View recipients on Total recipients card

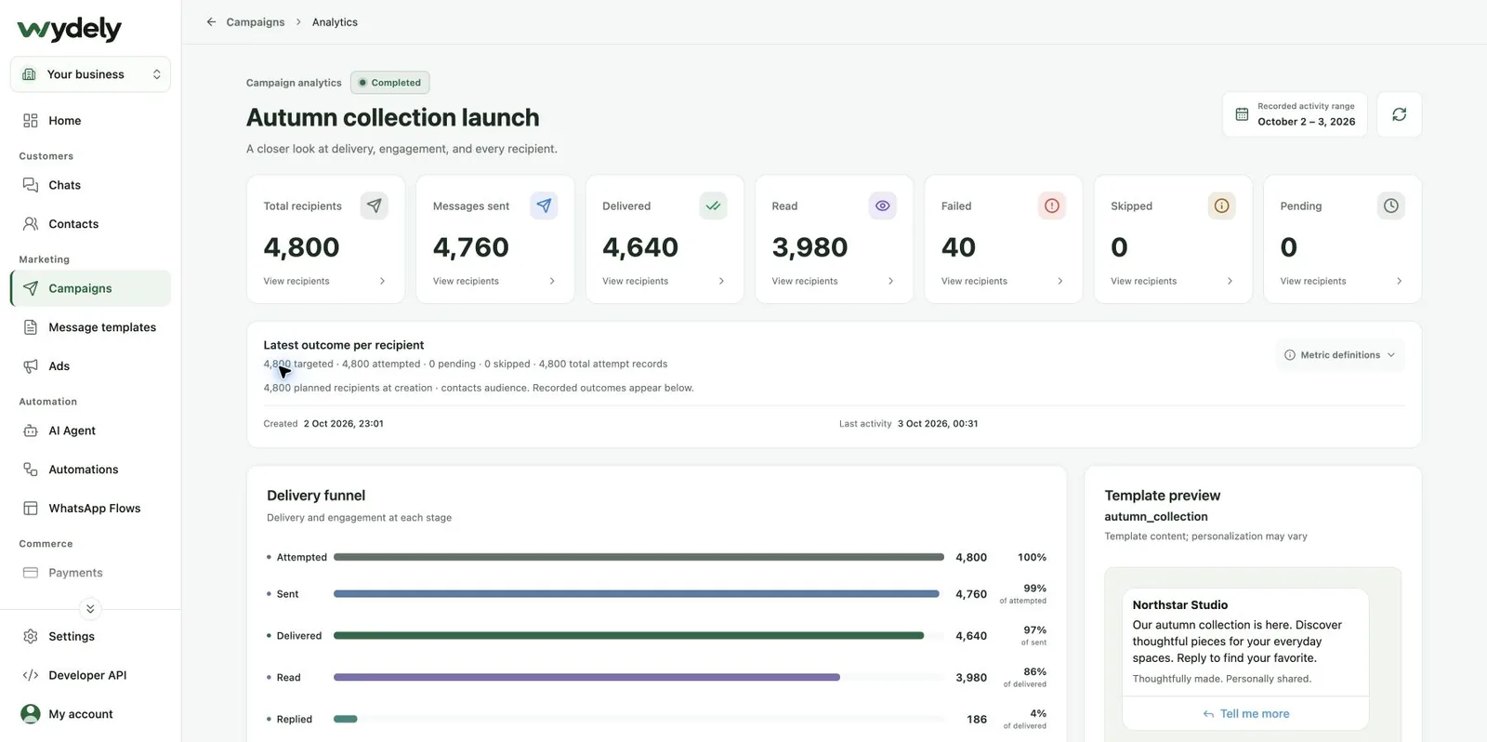[x=324, y=281]
